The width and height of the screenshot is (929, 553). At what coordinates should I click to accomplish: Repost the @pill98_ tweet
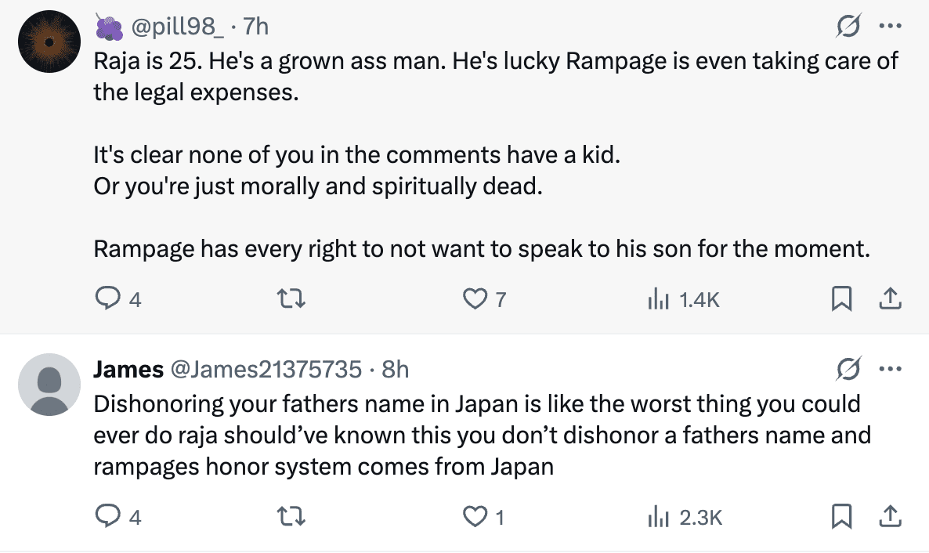tap(293, 298)
